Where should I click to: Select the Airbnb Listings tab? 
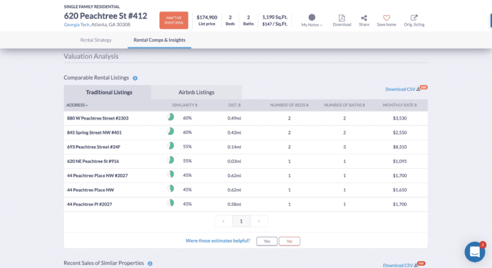(196, 92)
